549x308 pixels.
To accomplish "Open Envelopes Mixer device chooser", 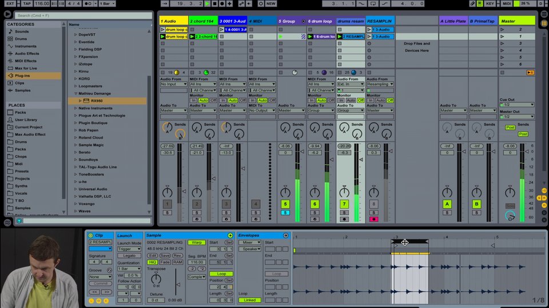I will tap(250, 242).
